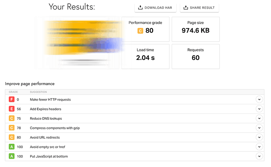This screenshot has width=271, height=167.
Task: Select the Requests 60 card
Action: (196, 56)
